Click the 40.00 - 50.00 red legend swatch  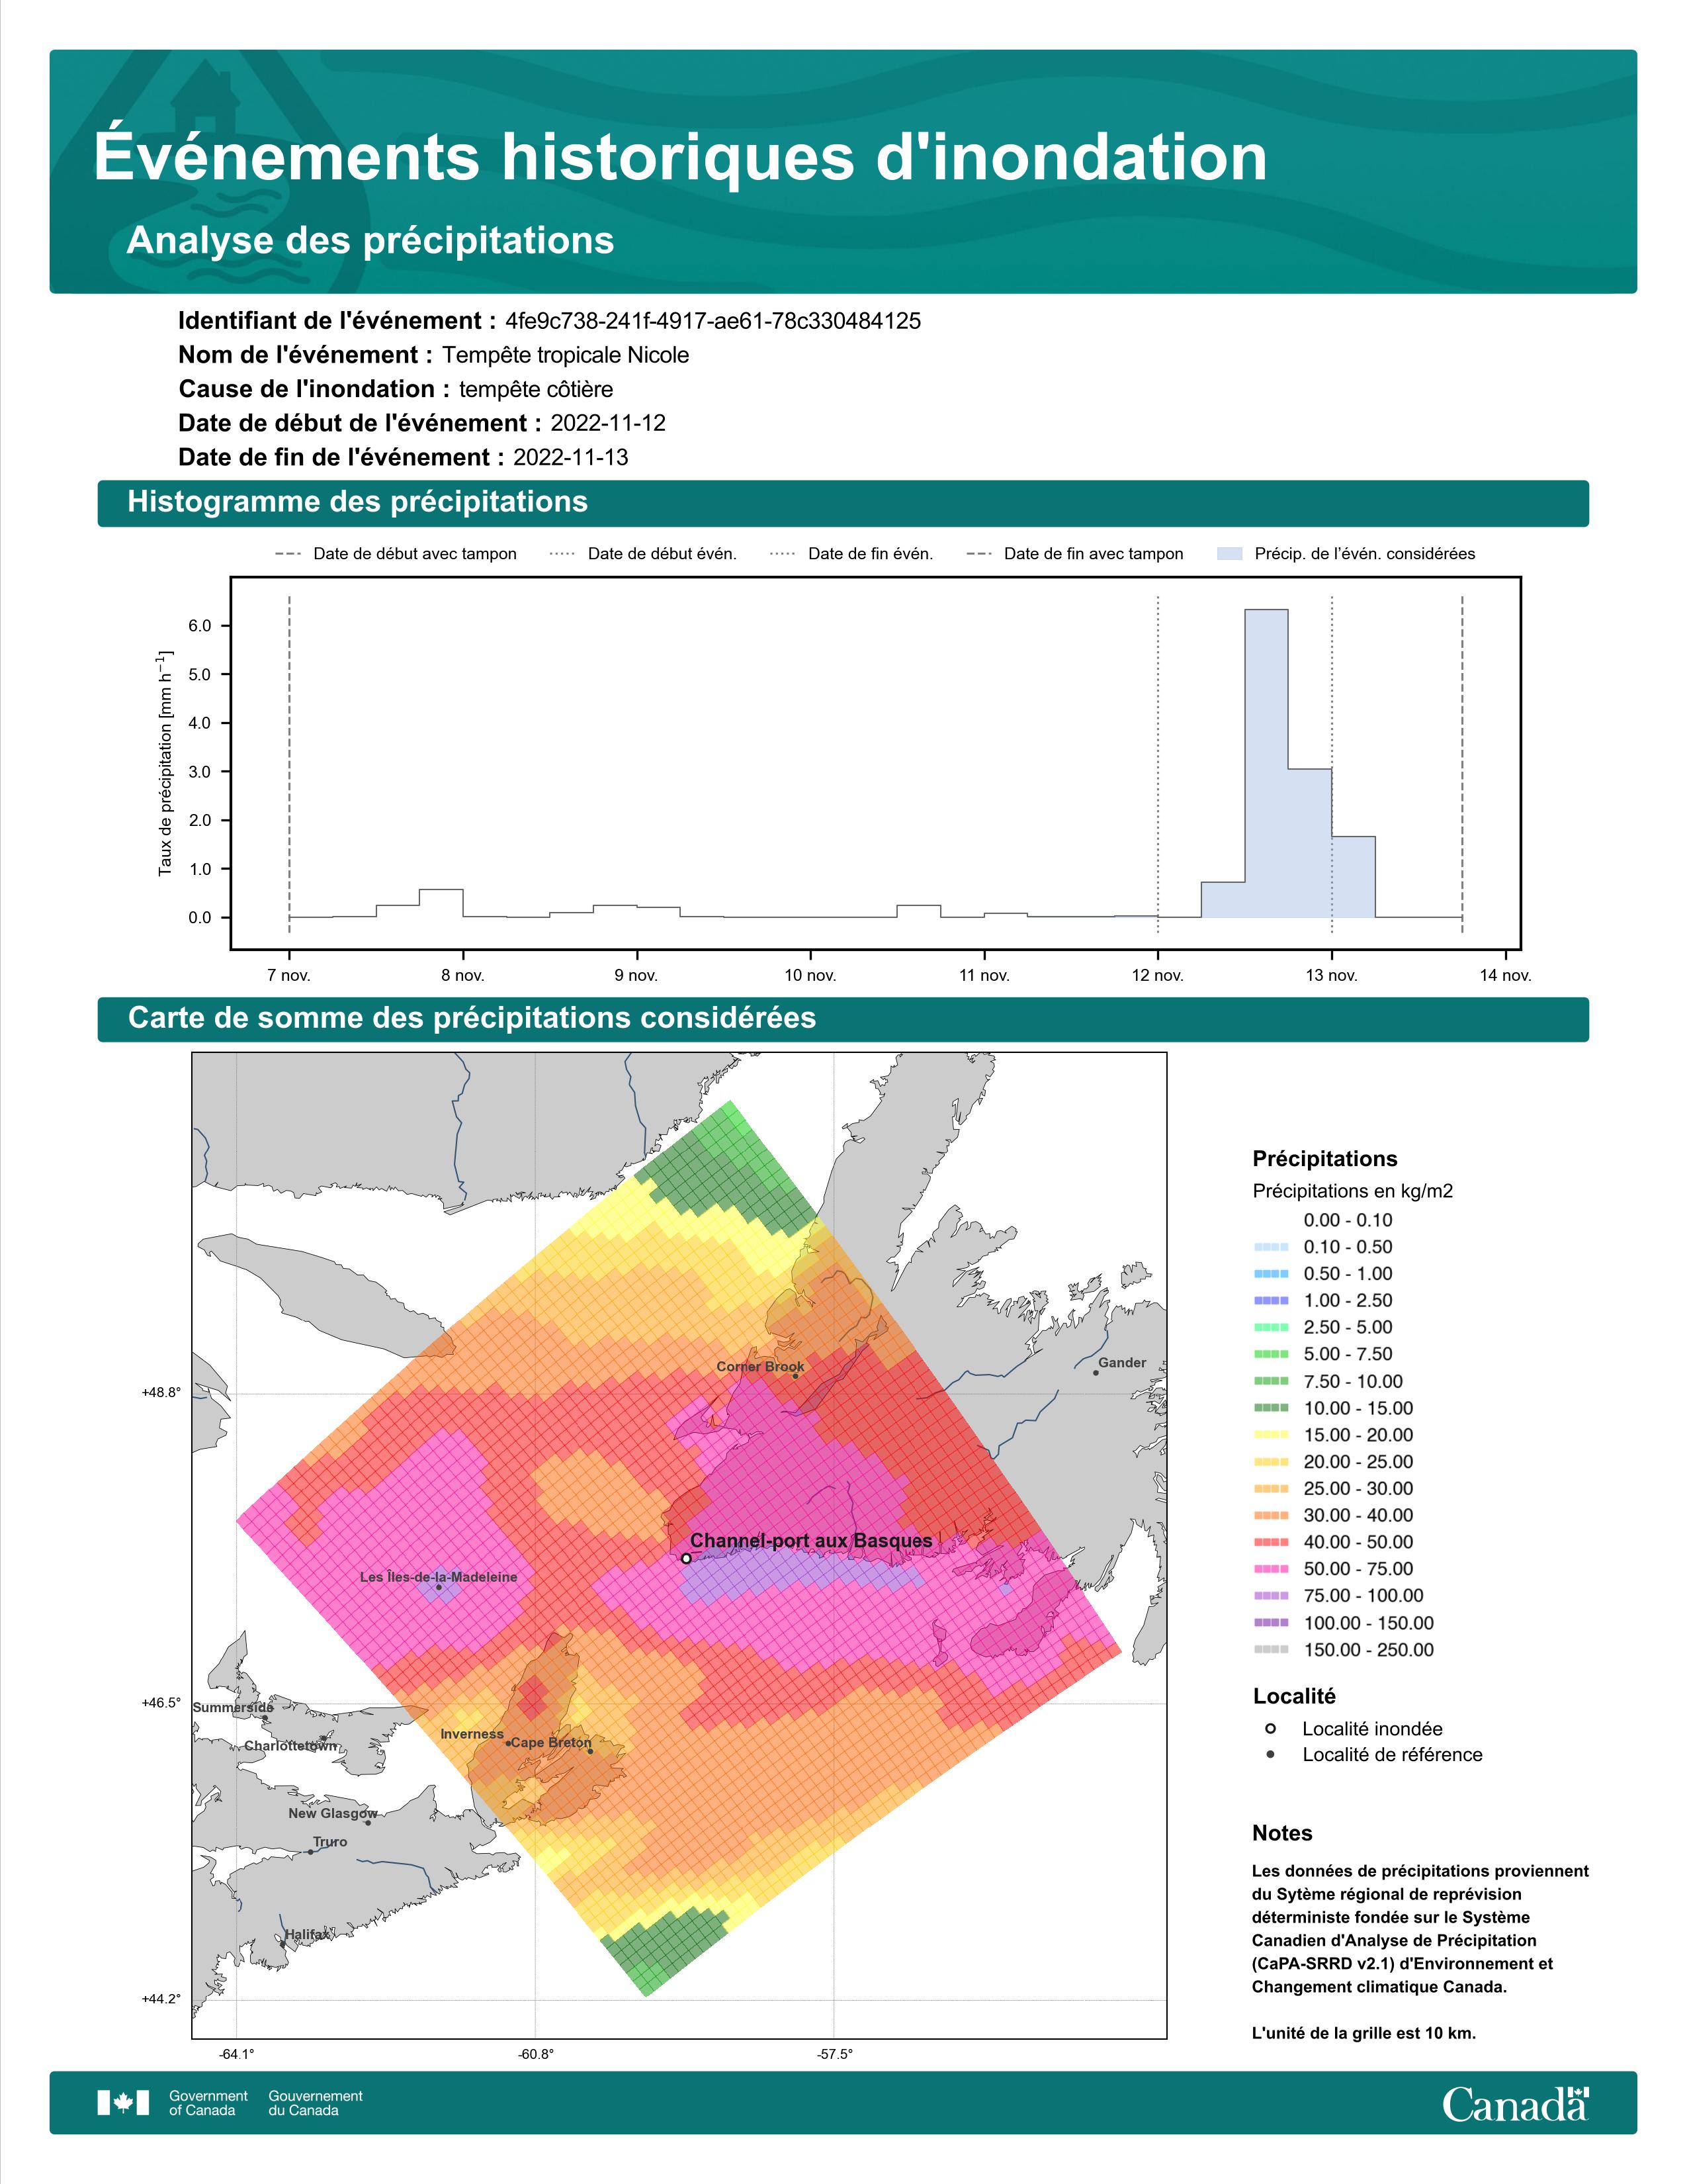pyautogui.click(x=1270, y=1542)
